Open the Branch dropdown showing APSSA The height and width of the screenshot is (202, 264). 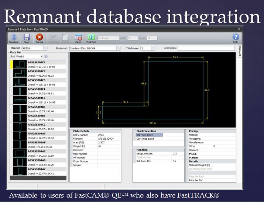(45, 48)
